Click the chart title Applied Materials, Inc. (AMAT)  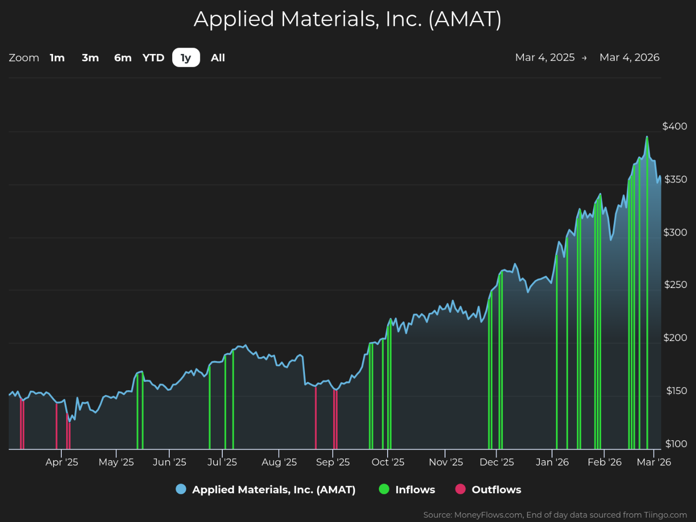(x=347, y=19)
